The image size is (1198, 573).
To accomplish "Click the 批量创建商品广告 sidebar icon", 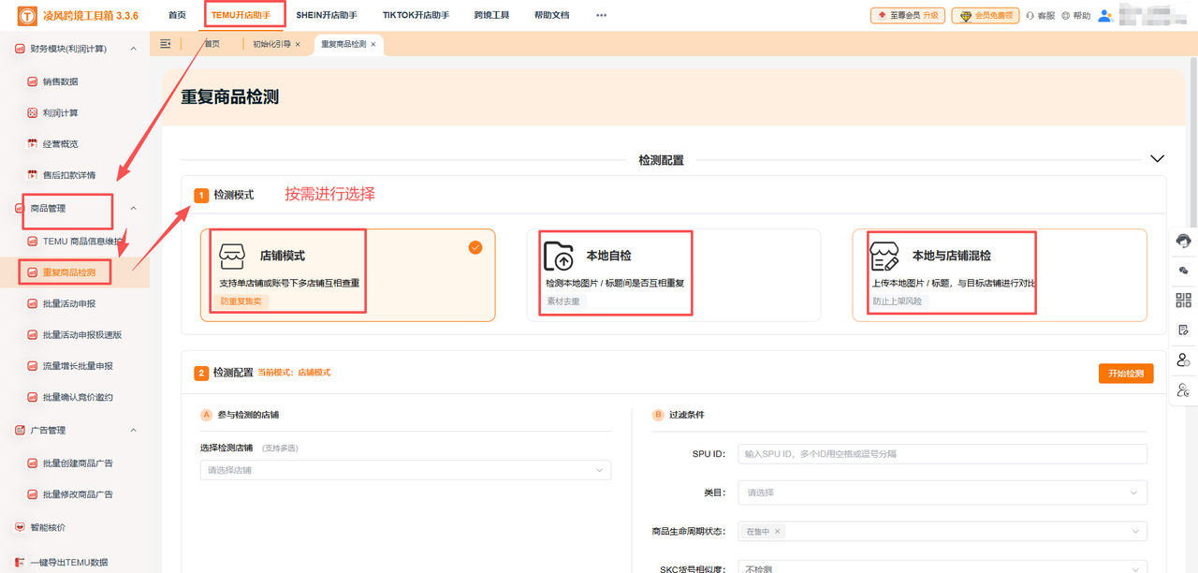I will [x=33, y=463].
